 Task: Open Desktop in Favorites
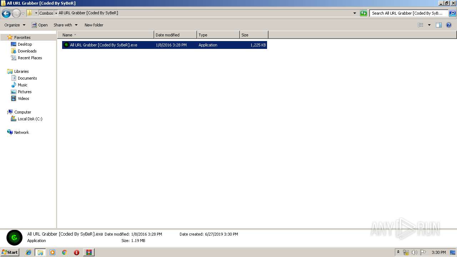[x=25, y=44]
